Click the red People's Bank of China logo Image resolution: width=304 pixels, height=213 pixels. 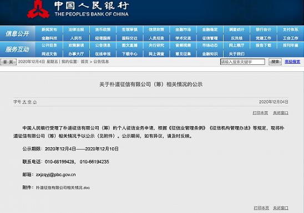click(38, 9)
